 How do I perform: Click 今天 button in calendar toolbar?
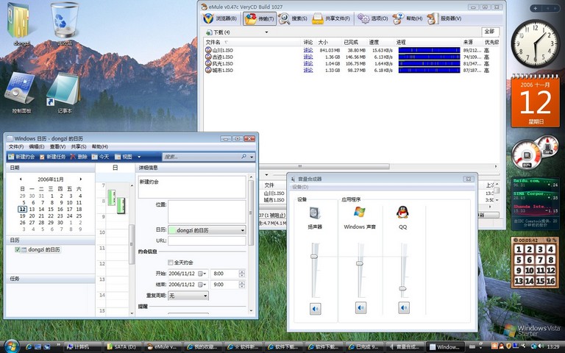tap(101, 157)
